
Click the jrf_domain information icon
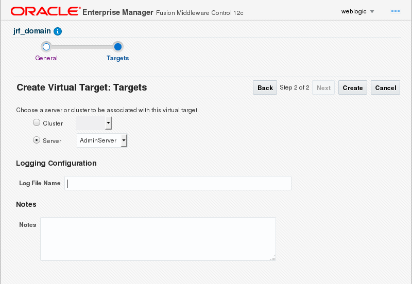click(x=58, y=31)
